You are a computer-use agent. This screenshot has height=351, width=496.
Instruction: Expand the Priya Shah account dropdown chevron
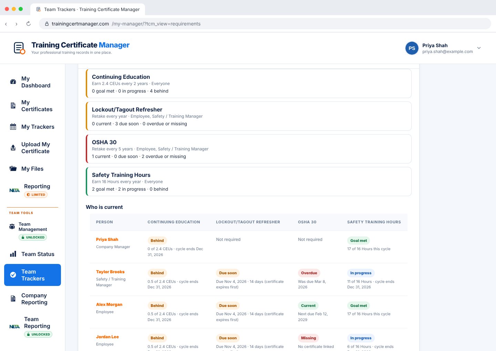pos(479,48)
